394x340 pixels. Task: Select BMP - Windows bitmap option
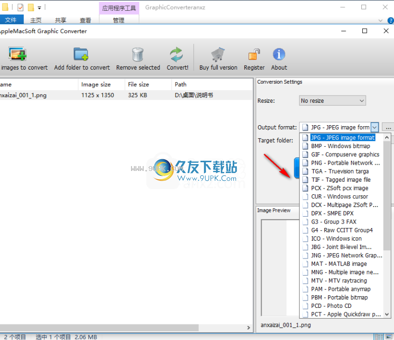(340, 146)
